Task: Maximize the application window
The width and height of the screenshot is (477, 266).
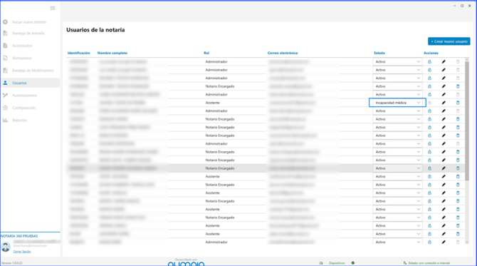Action: (x=462, y=6)
